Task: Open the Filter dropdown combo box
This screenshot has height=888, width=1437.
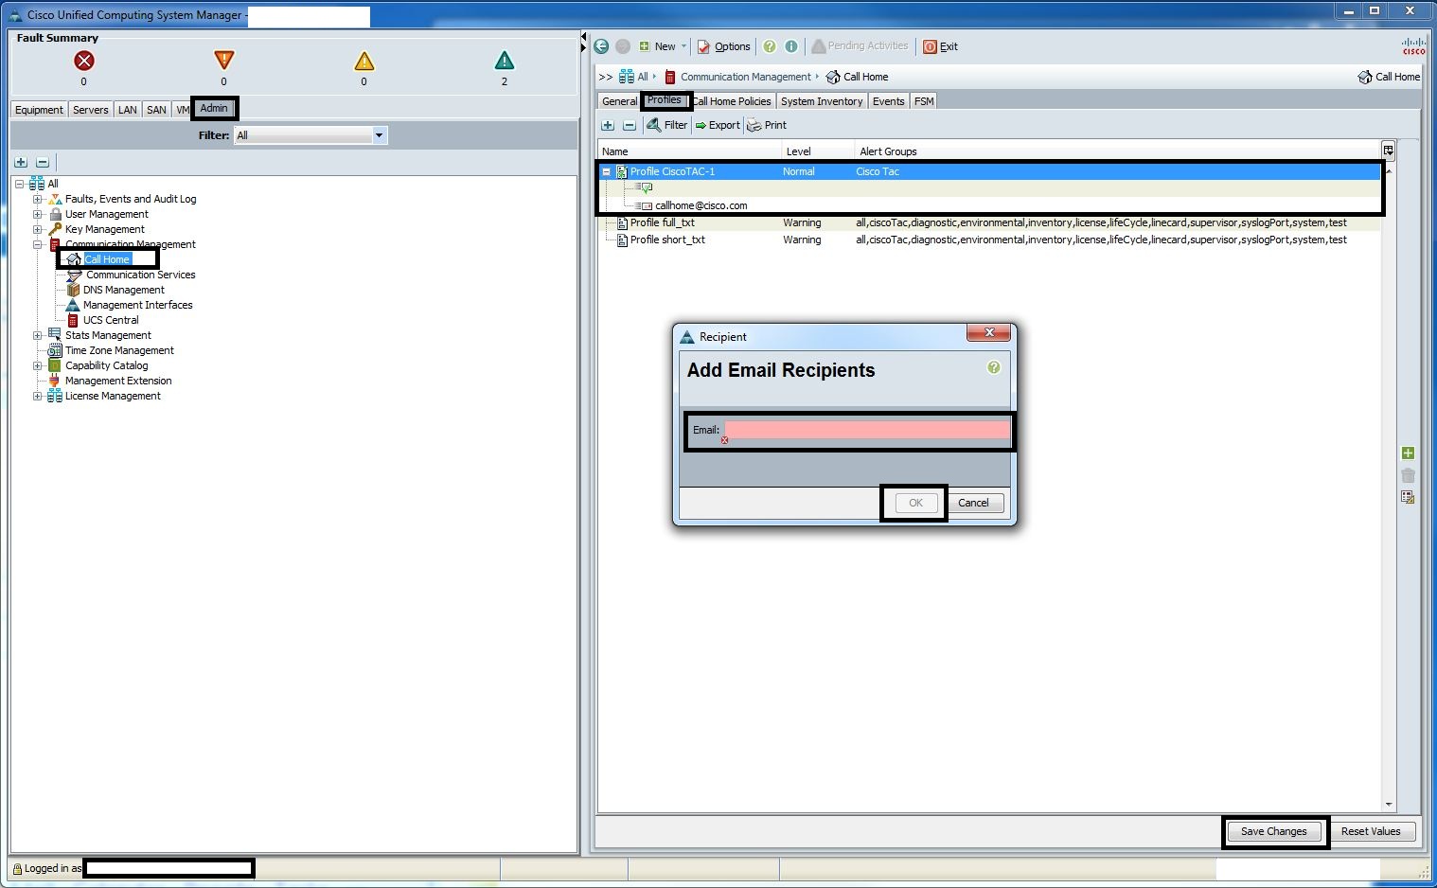Action: [x=310, y=135]
